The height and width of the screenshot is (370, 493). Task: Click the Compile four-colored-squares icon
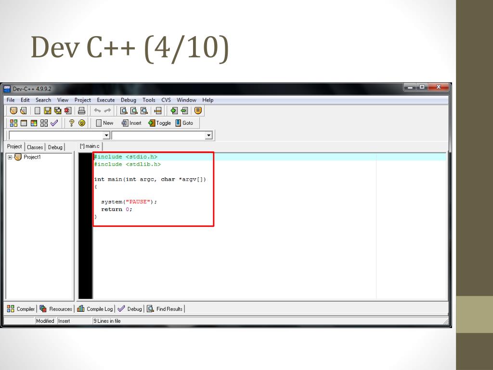(x=13, y=123)
